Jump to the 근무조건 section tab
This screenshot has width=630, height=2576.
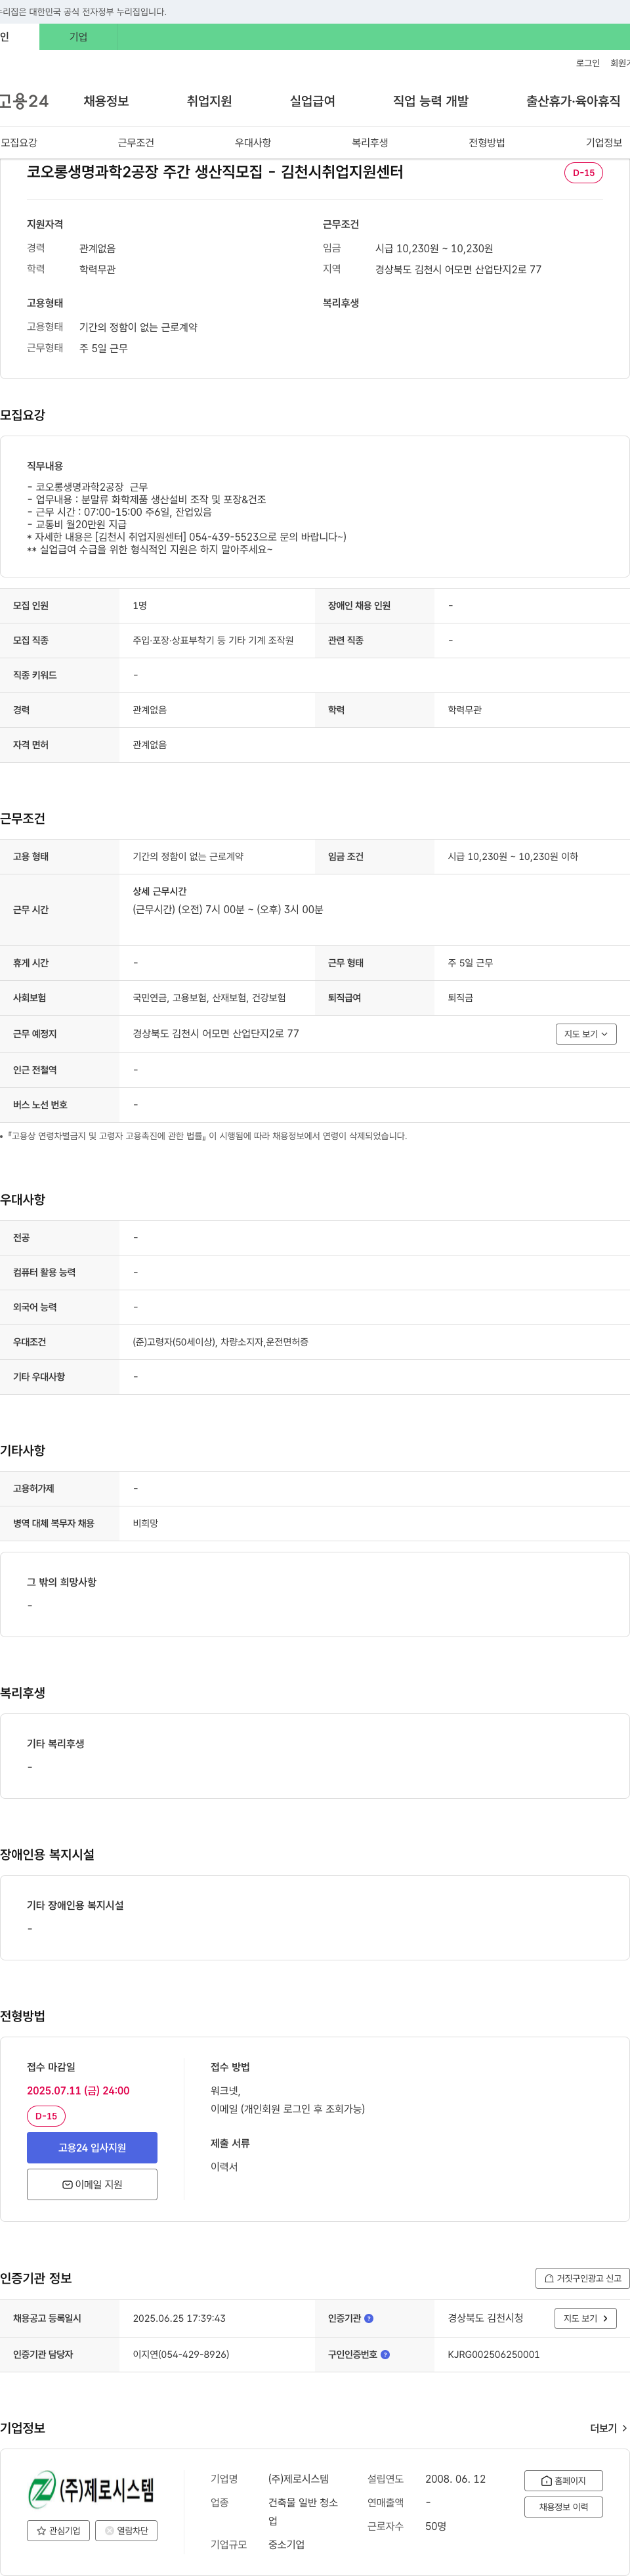pyautogui.click(x=136, y=143)
